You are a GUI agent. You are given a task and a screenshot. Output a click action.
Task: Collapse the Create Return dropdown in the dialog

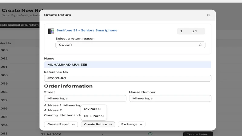click(x=98, y=124)
